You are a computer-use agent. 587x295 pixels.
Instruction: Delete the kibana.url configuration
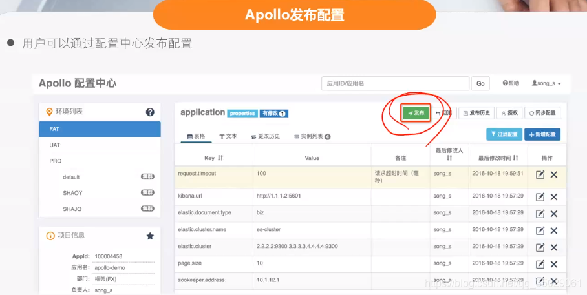pos(554,197)
